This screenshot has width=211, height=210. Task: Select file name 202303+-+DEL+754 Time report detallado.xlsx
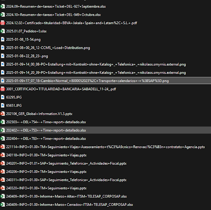(x=46, y=122)
